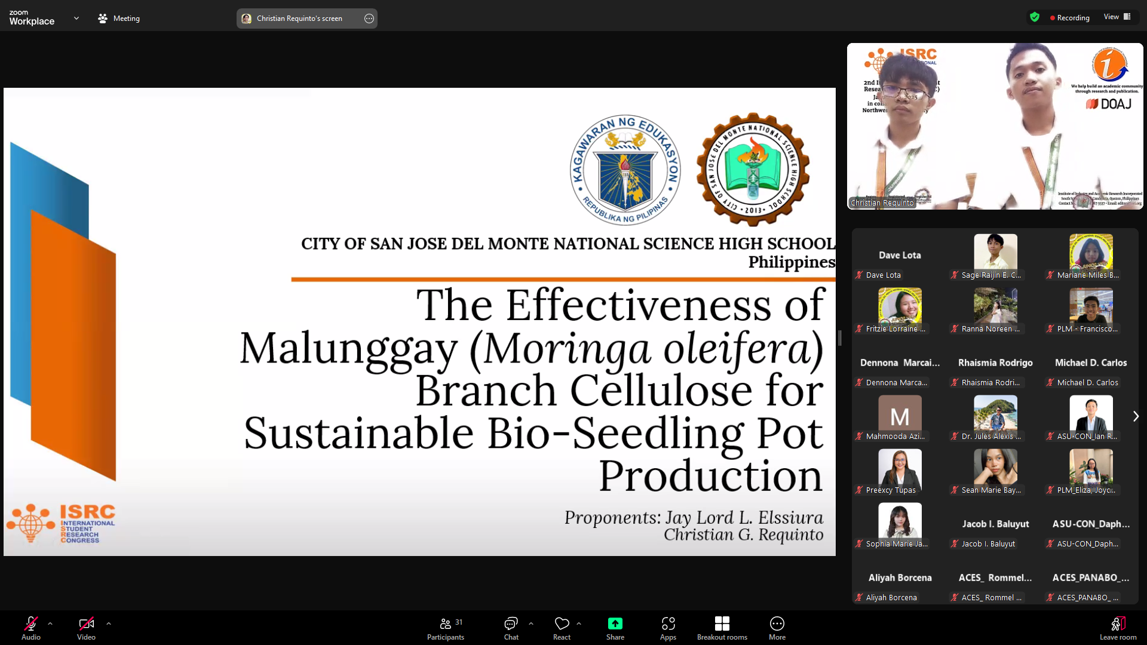Show next page of participant thumbnails

tap(1136, 416)
